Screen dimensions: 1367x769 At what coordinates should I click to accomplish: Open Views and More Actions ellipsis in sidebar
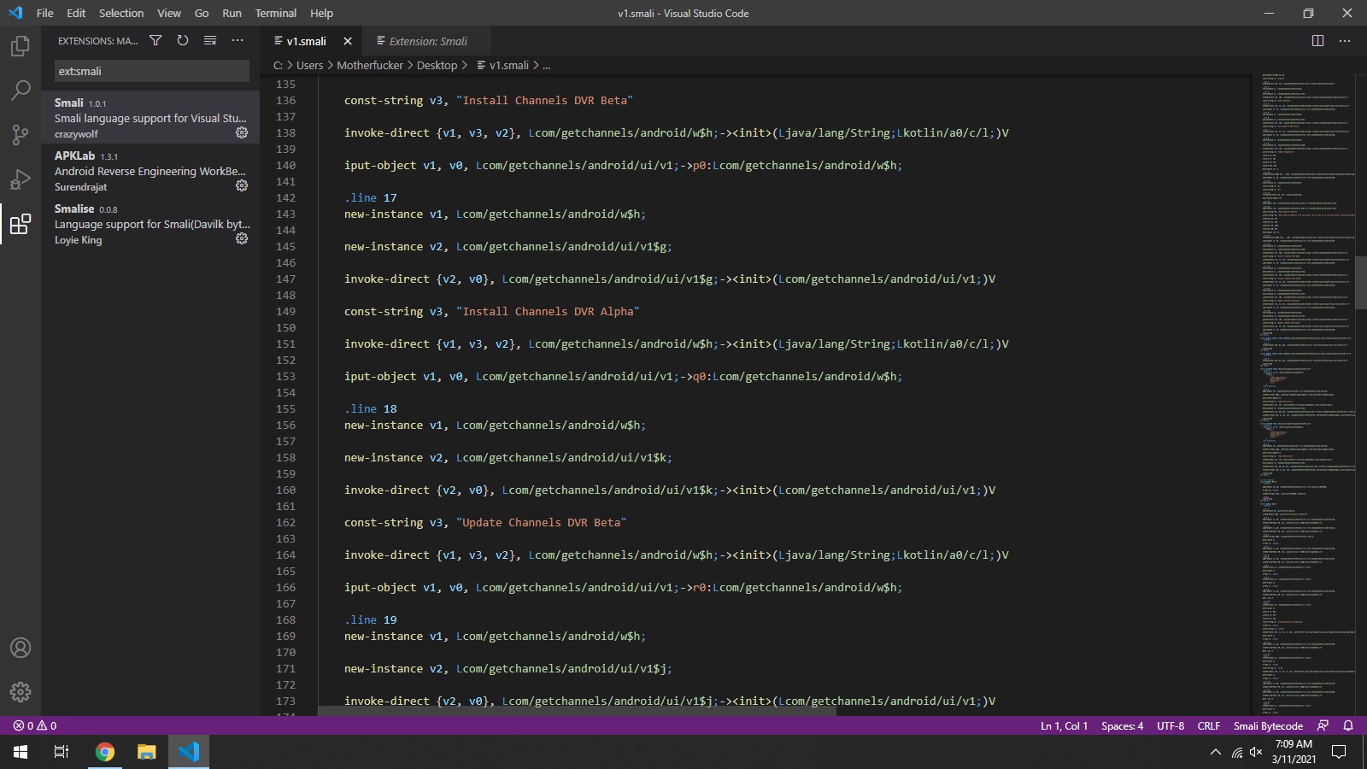(238, 41)
